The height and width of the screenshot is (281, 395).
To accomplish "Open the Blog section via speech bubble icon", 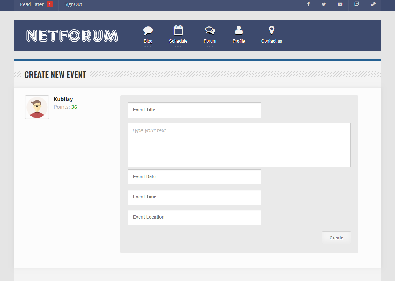I will tap(148, 30).
